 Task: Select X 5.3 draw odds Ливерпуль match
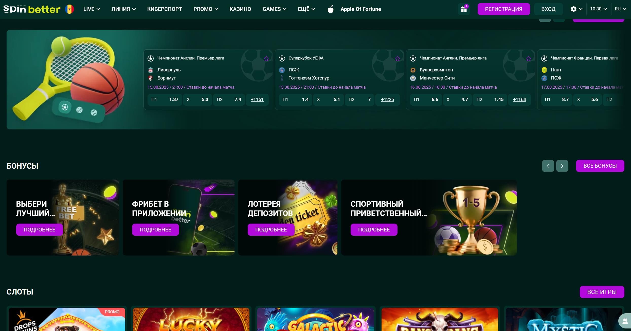tap(197, 100)
